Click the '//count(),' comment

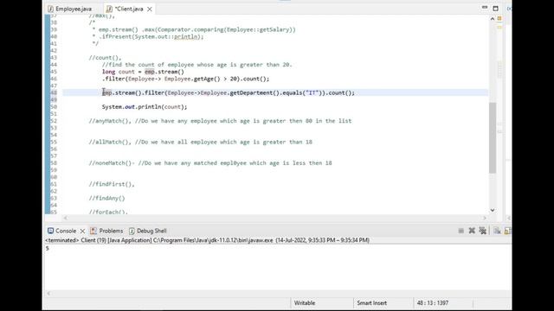[106, 58]
